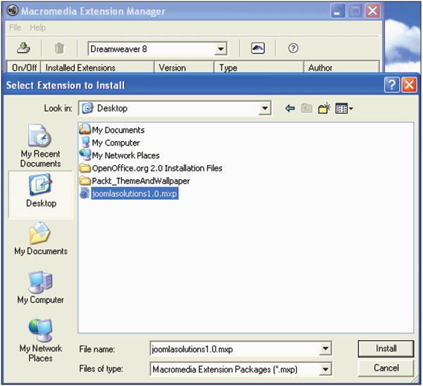Viewport: 423px width, 386px height.
Task: Click the Install button
Action: click(386, 349)
